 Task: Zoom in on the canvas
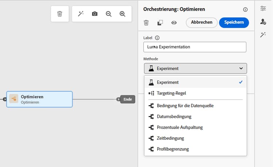(x=122, y=14)
